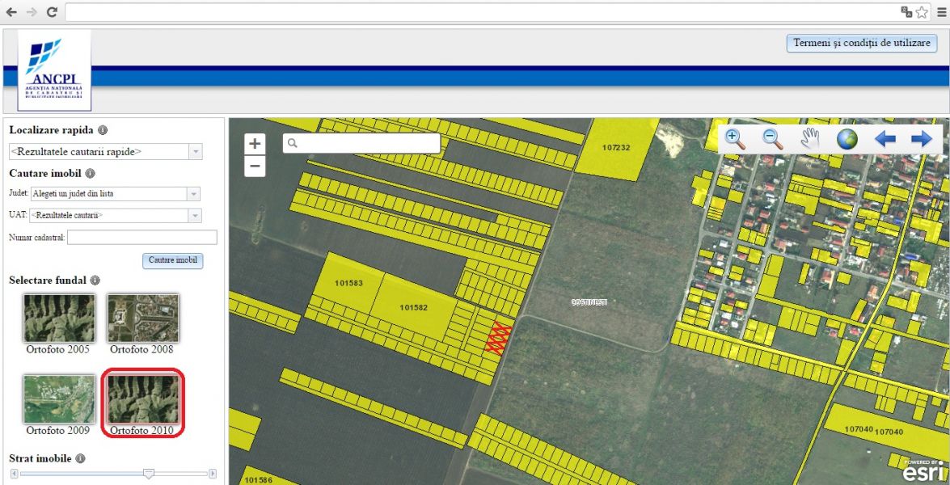This screenshot has width=950, height=485.
Task: Click the zoom-in magnifier tool
Action: pyautogui.click(x=735, y=139)
